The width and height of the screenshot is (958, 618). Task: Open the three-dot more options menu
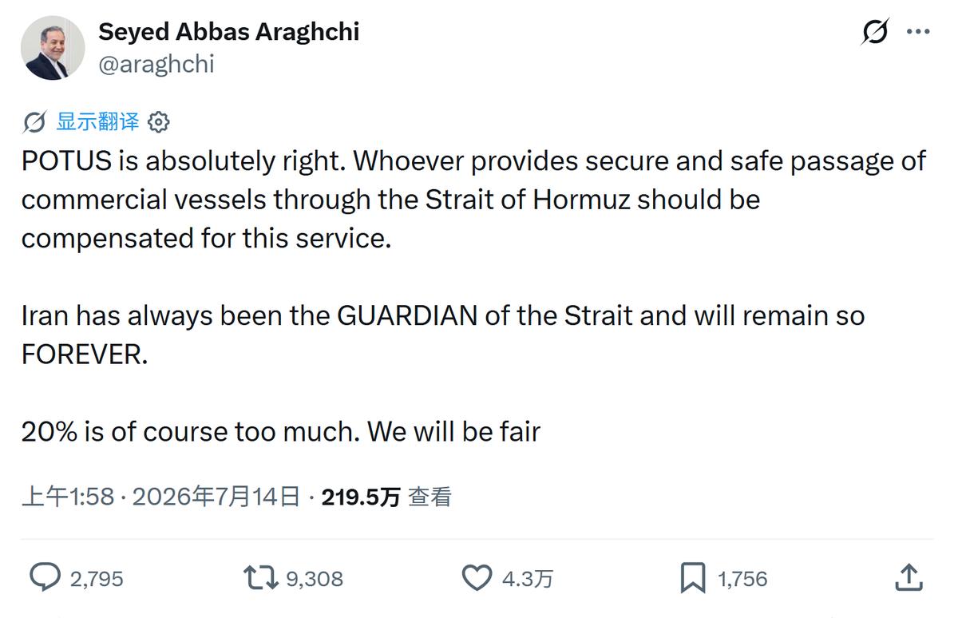coord(918,32)
